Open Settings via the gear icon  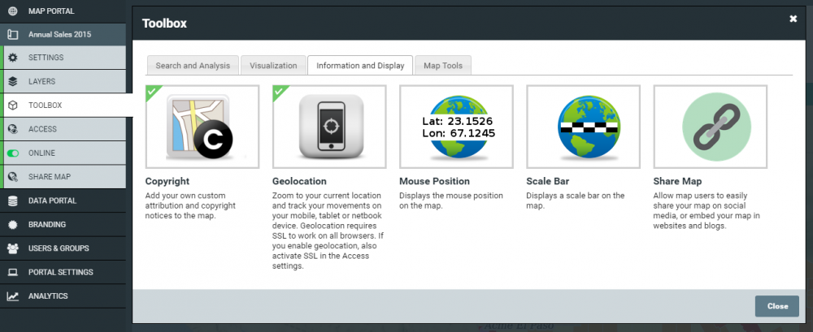13,58
